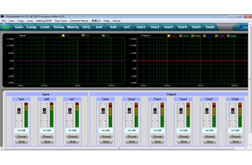Click the Out1 gain fader
Viewport: 252px width, 165px height.
(103, 111)
